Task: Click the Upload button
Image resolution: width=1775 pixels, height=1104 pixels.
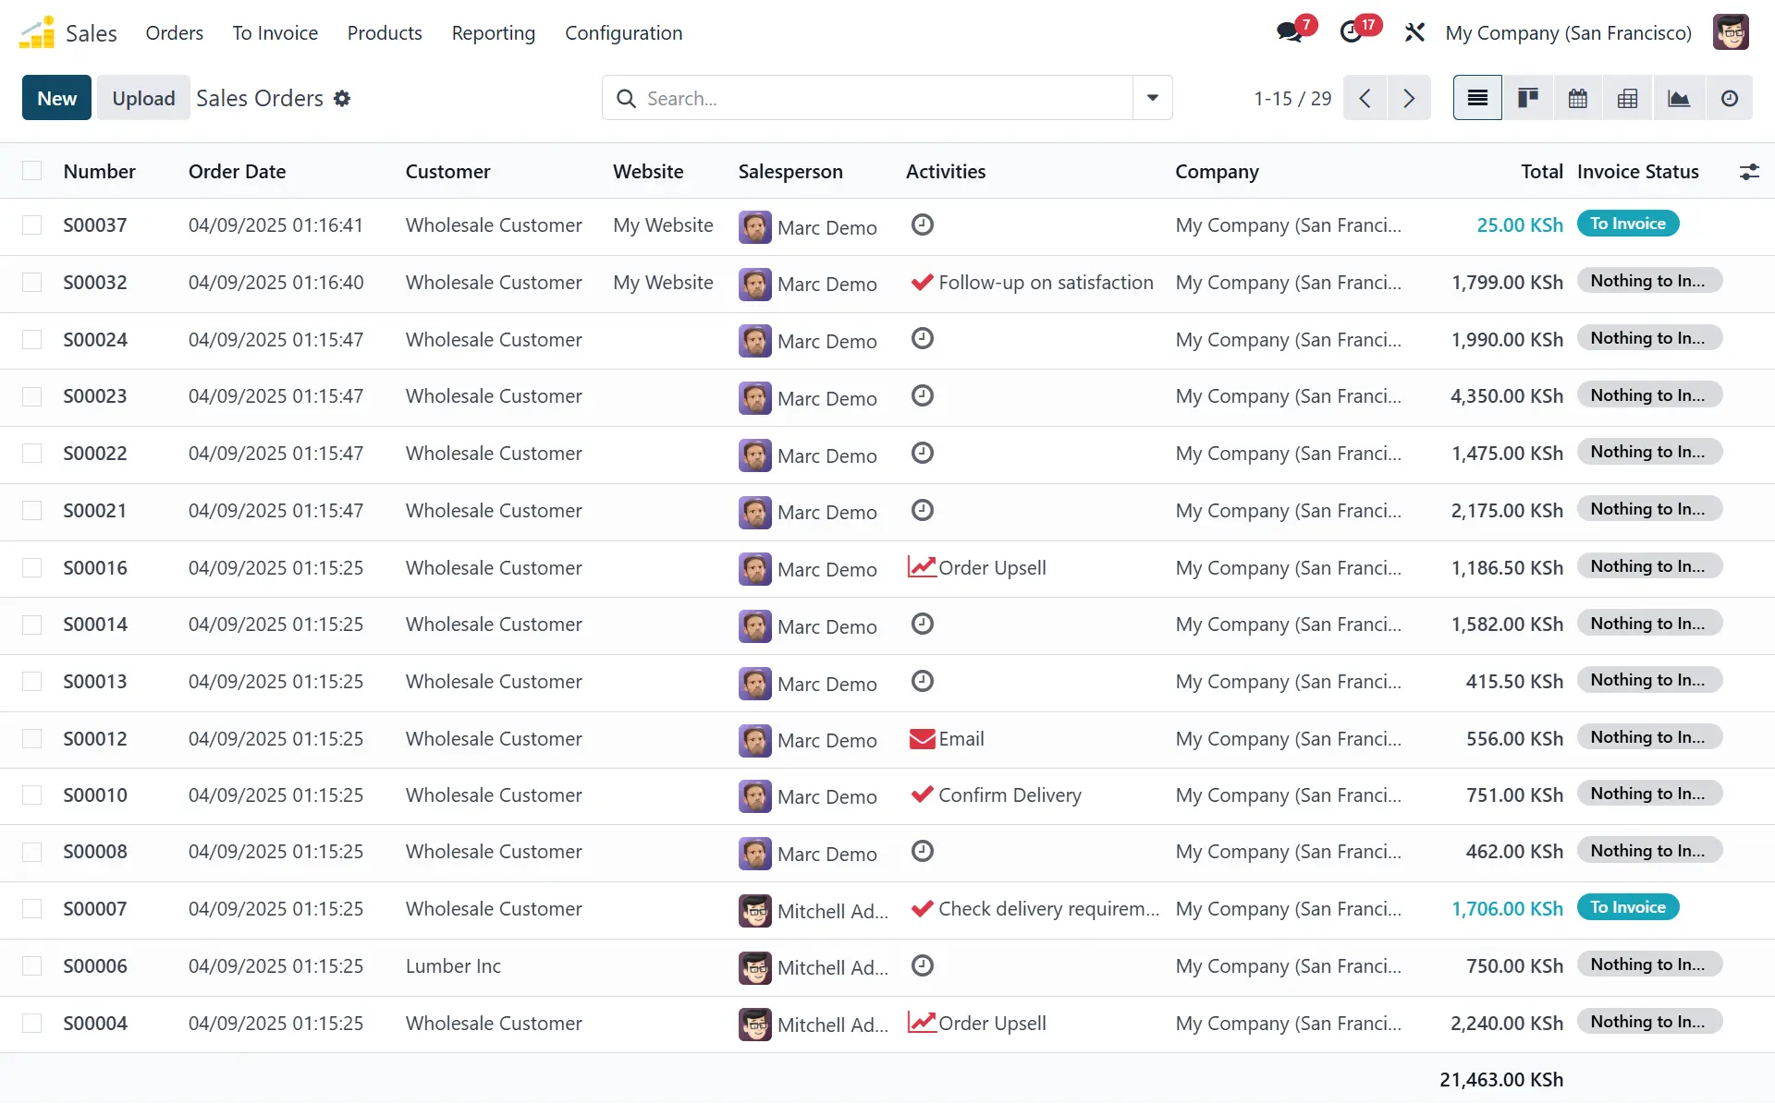Action: [x=143, y=98]
